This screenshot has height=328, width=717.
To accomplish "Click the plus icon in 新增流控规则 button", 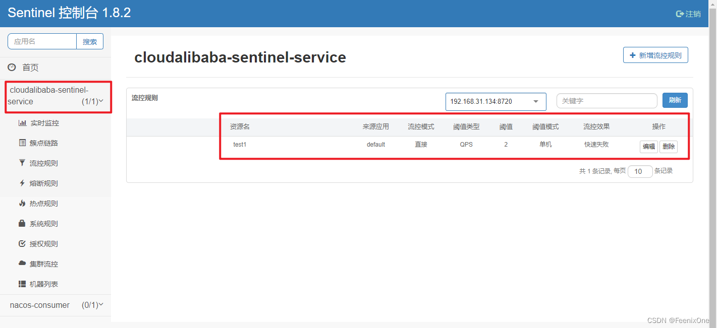I will point(633,55).
